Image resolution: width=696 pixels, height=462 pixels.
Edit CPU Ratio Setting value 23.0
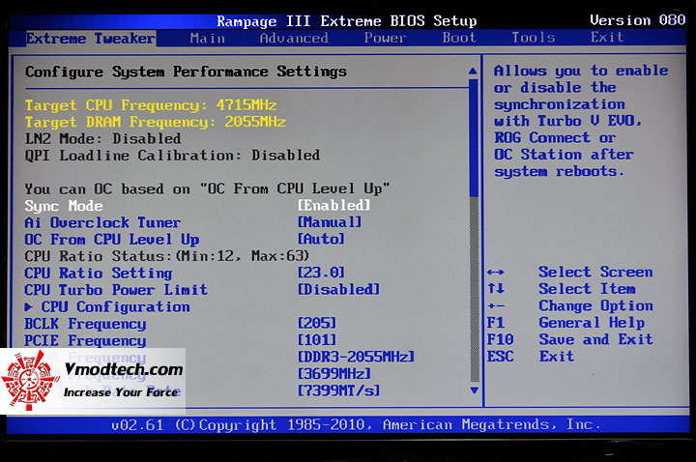tap(321, 273)
